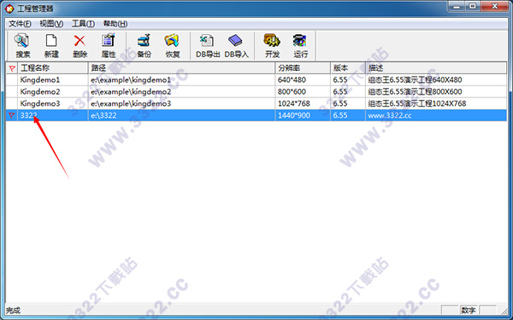513x320 pixels.
Task: Sort list by 工程名称 column header
Action: (53, 68)
